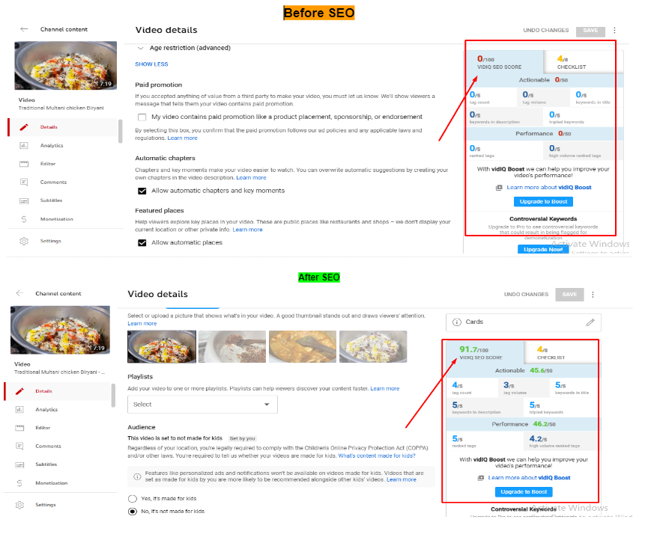Open Subtitles icon in Before SEO sidebar
Viewport: 648px width, 540px height.
pyautogui.click(x=24, y=200)
